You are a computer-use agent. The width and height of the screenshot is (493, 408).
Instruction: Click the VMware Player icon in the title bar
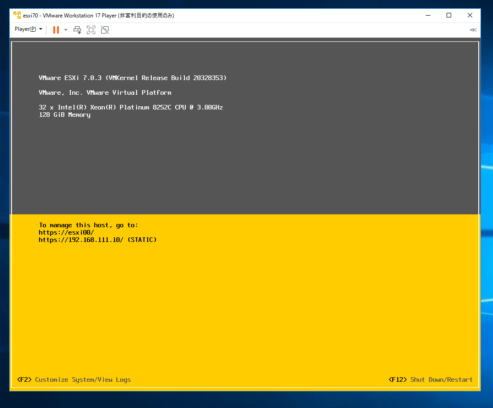click(x=17, y=15)
